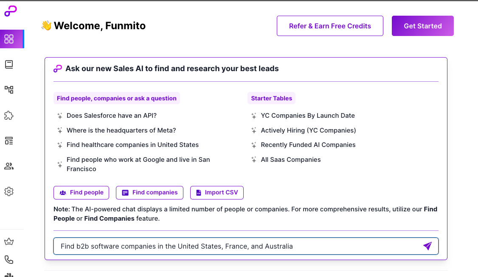Click the dashboard grid icon in sidebar
Screen dimensions: 478x277
(9, 39)
